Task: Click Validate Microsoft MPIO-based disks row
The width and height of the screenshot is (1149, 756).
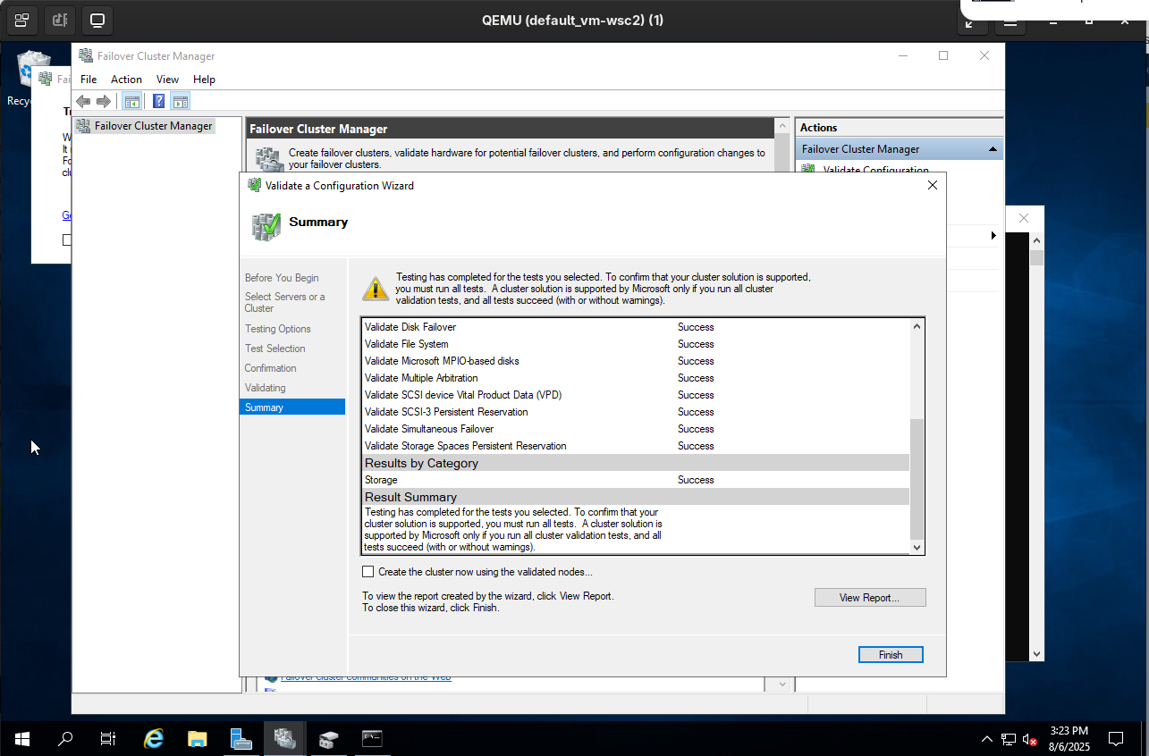Action: (636, 361)
